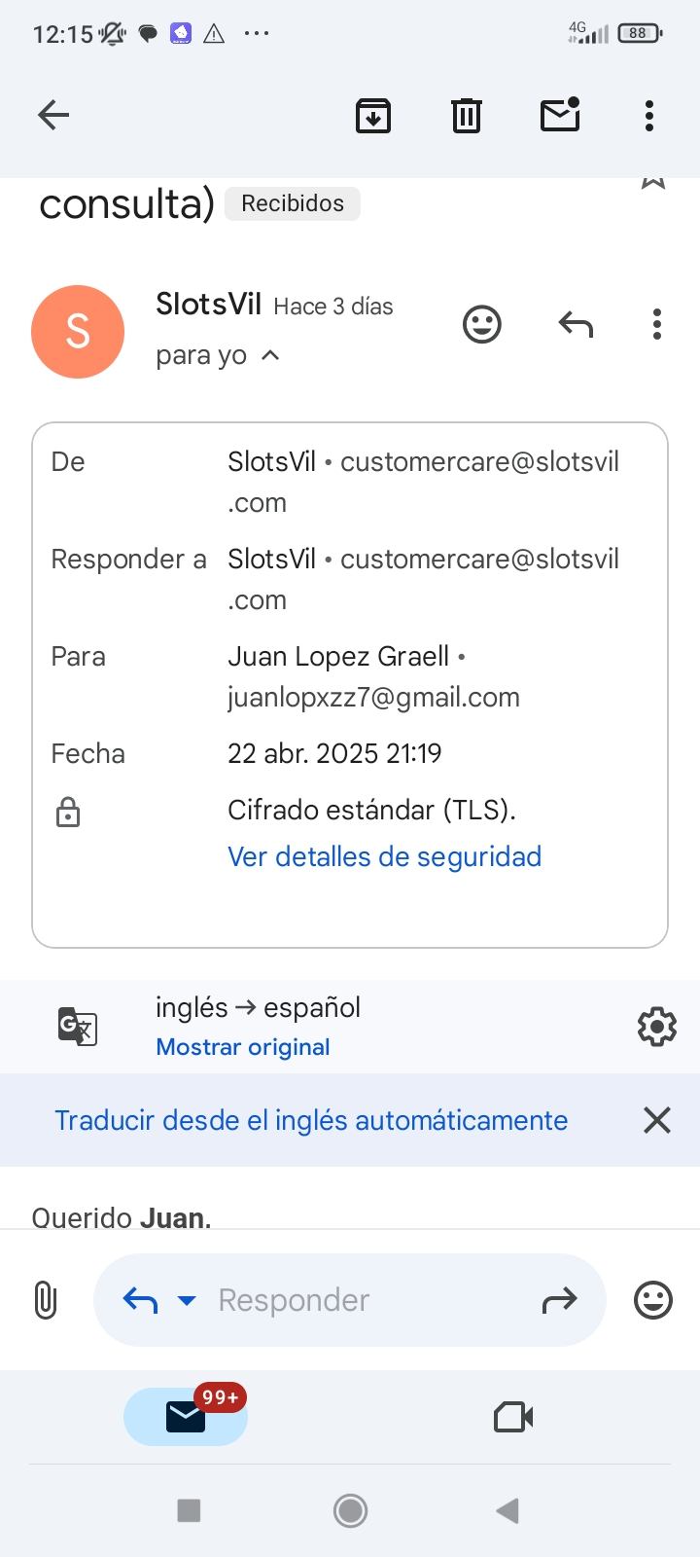Star this conversation
The image size is (700, 1557).
click(x=653, y=182)
